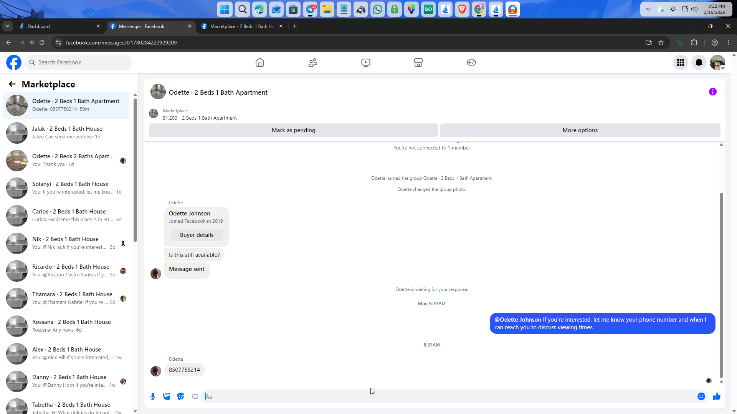Open Facebook Marketplace from top navigation
Image resolution: width=737 pixels, height=414 pixels.
pyautogui.click(x=418, y=62)
